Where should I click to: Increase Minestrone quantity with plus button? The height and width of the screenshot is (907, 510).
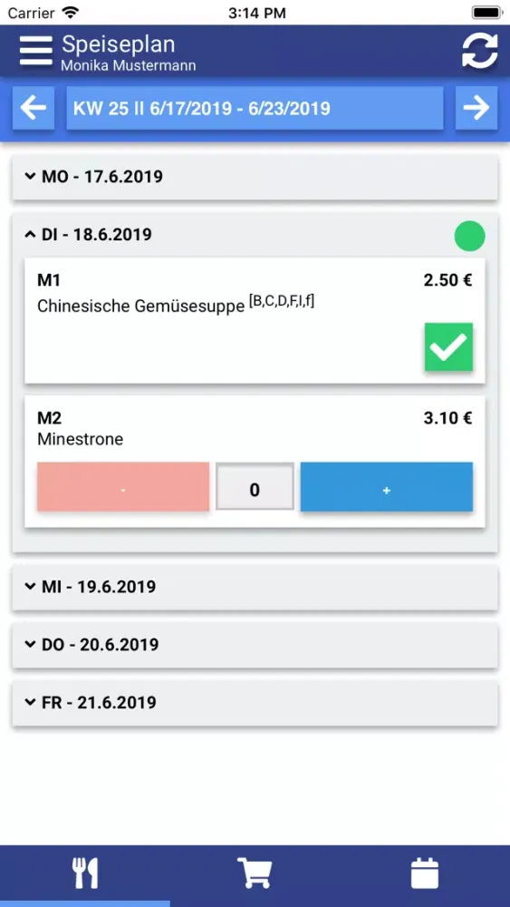[387, 486]
